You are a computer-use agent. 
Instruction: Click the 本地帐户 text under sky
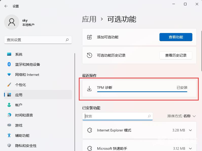[x=28, y=25]
